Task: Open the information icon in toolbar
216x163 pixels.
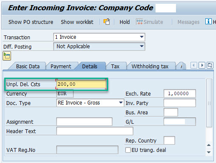Action: (208, 22)
